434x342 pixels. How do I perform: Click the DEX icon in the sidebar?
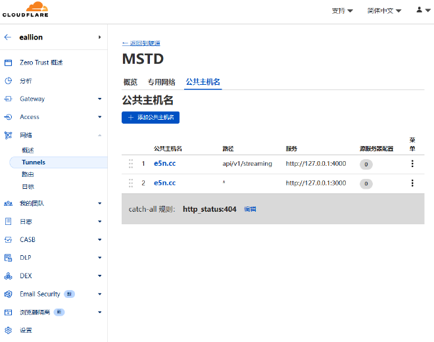pos(9,276)
